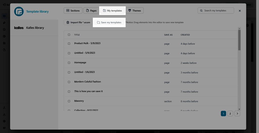Select the Mordern Coloful Fashion checkbox

69,82
